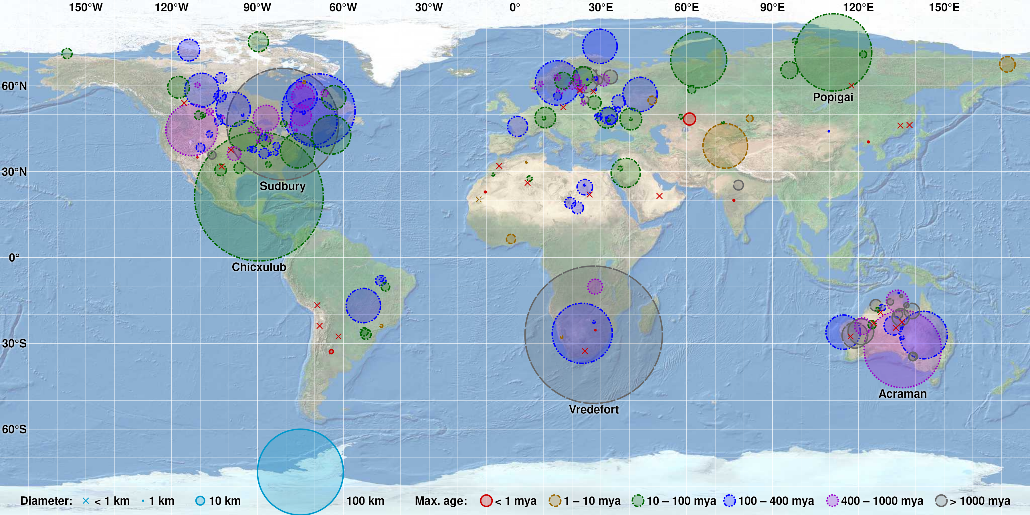Image resolution: width=1030 pixels, height=515 pixels.
Task: Click the red '< 1 mya' legend circle
Action: pyautogui.click(x=486, y=501)
